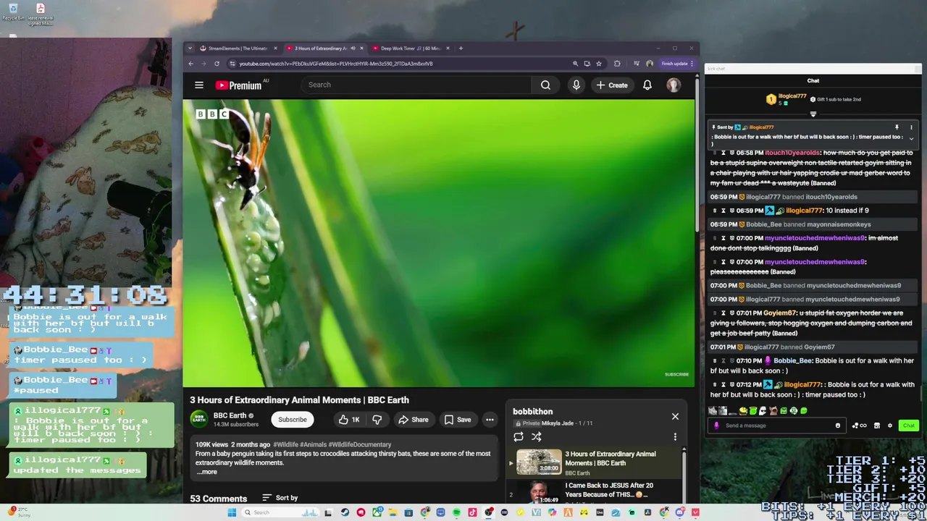The width and height of the screenshot is (927, 521).
Task: Select the burger emote in chat
Action: click(x=743, y=410)
